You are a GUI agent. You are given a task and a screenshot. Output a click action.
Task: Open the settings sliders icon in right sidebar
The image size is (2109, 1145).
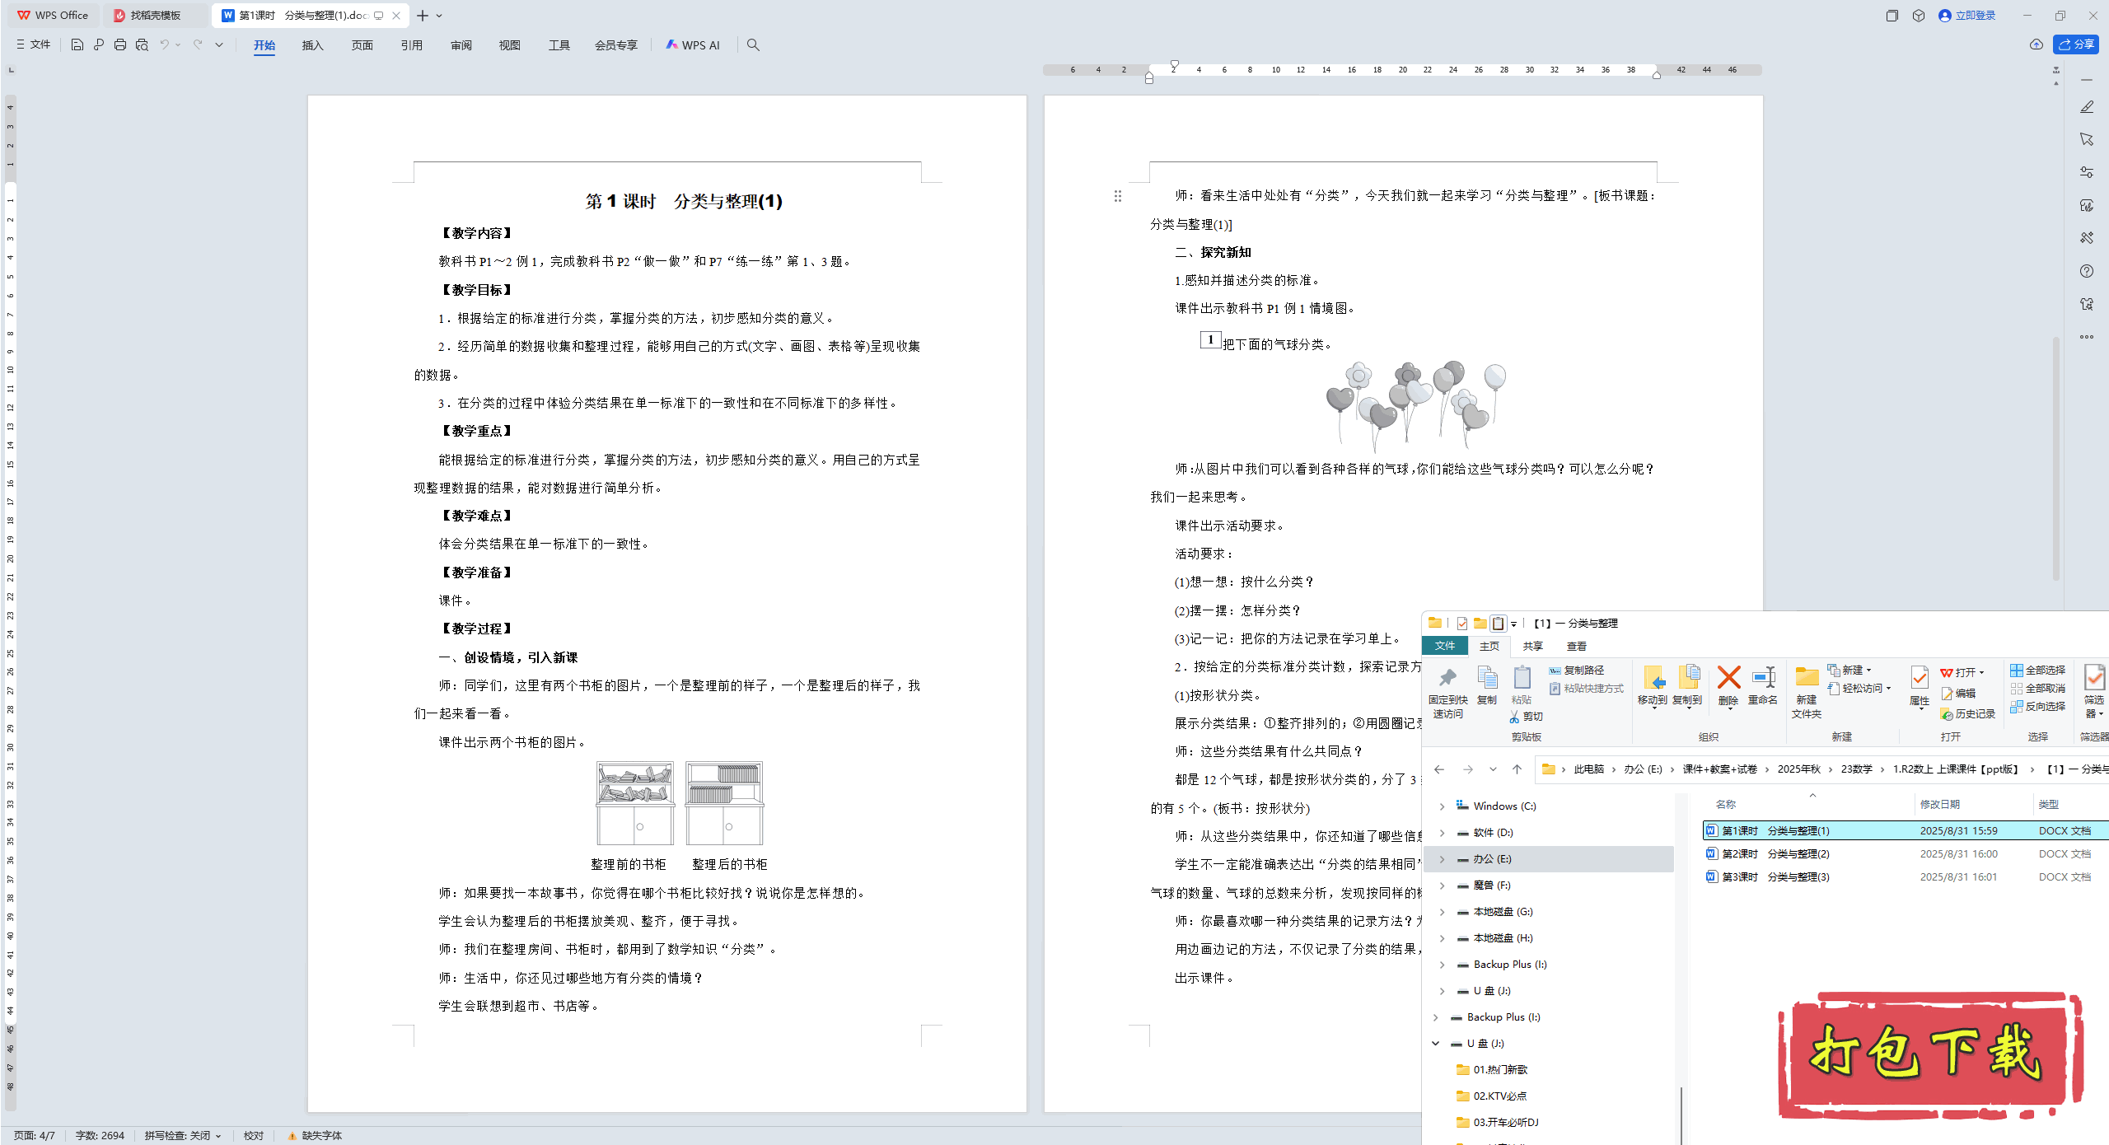(x=2086, y=172)
